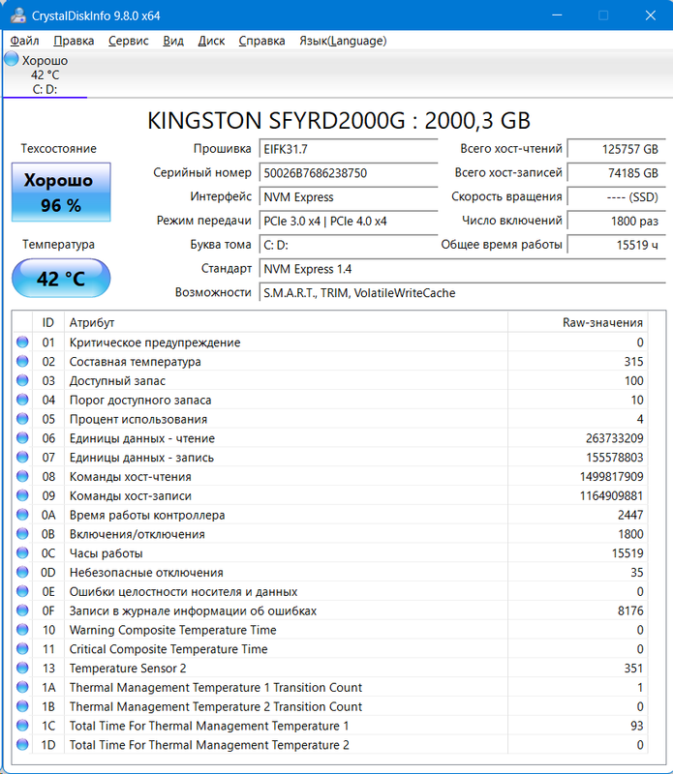673x774 pixels.
Task: Click total host writes value 74185 GB
Action: 616,173
